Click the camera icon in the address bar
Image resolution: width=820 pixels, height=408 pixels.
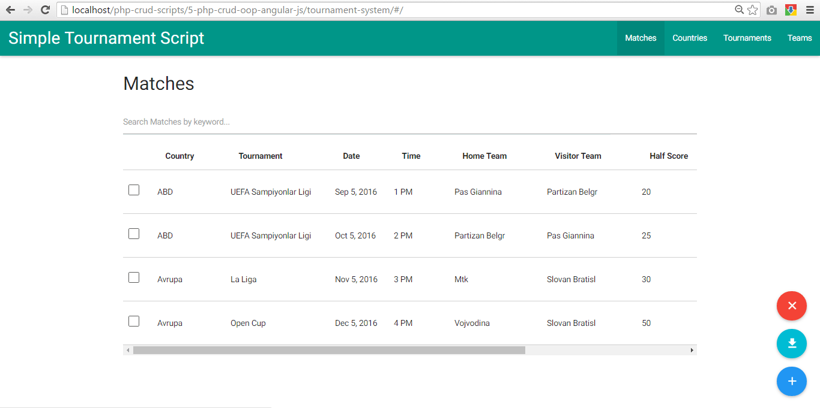point(771,10)
